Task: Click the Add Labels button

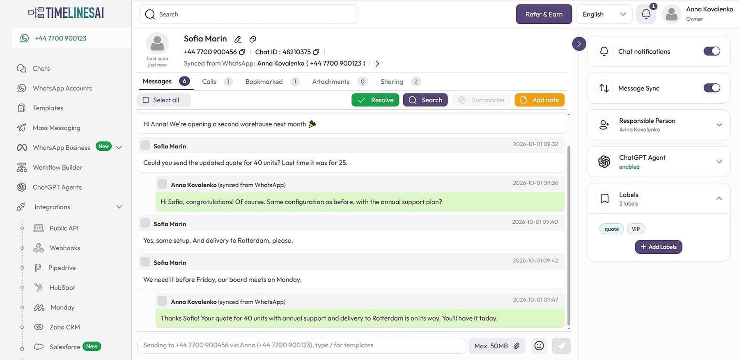Action: 659,247
